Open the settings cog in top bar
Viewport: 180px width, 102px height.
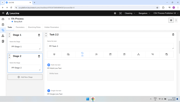(115, 13)
